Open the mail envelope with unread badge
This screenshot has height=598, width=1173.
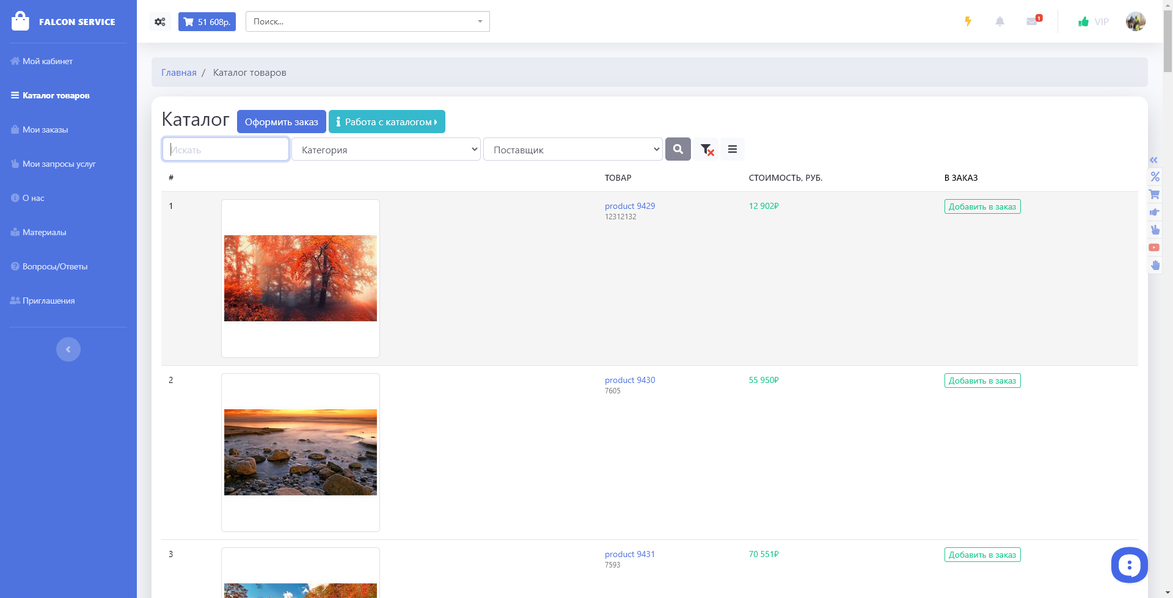[1032, 21]
